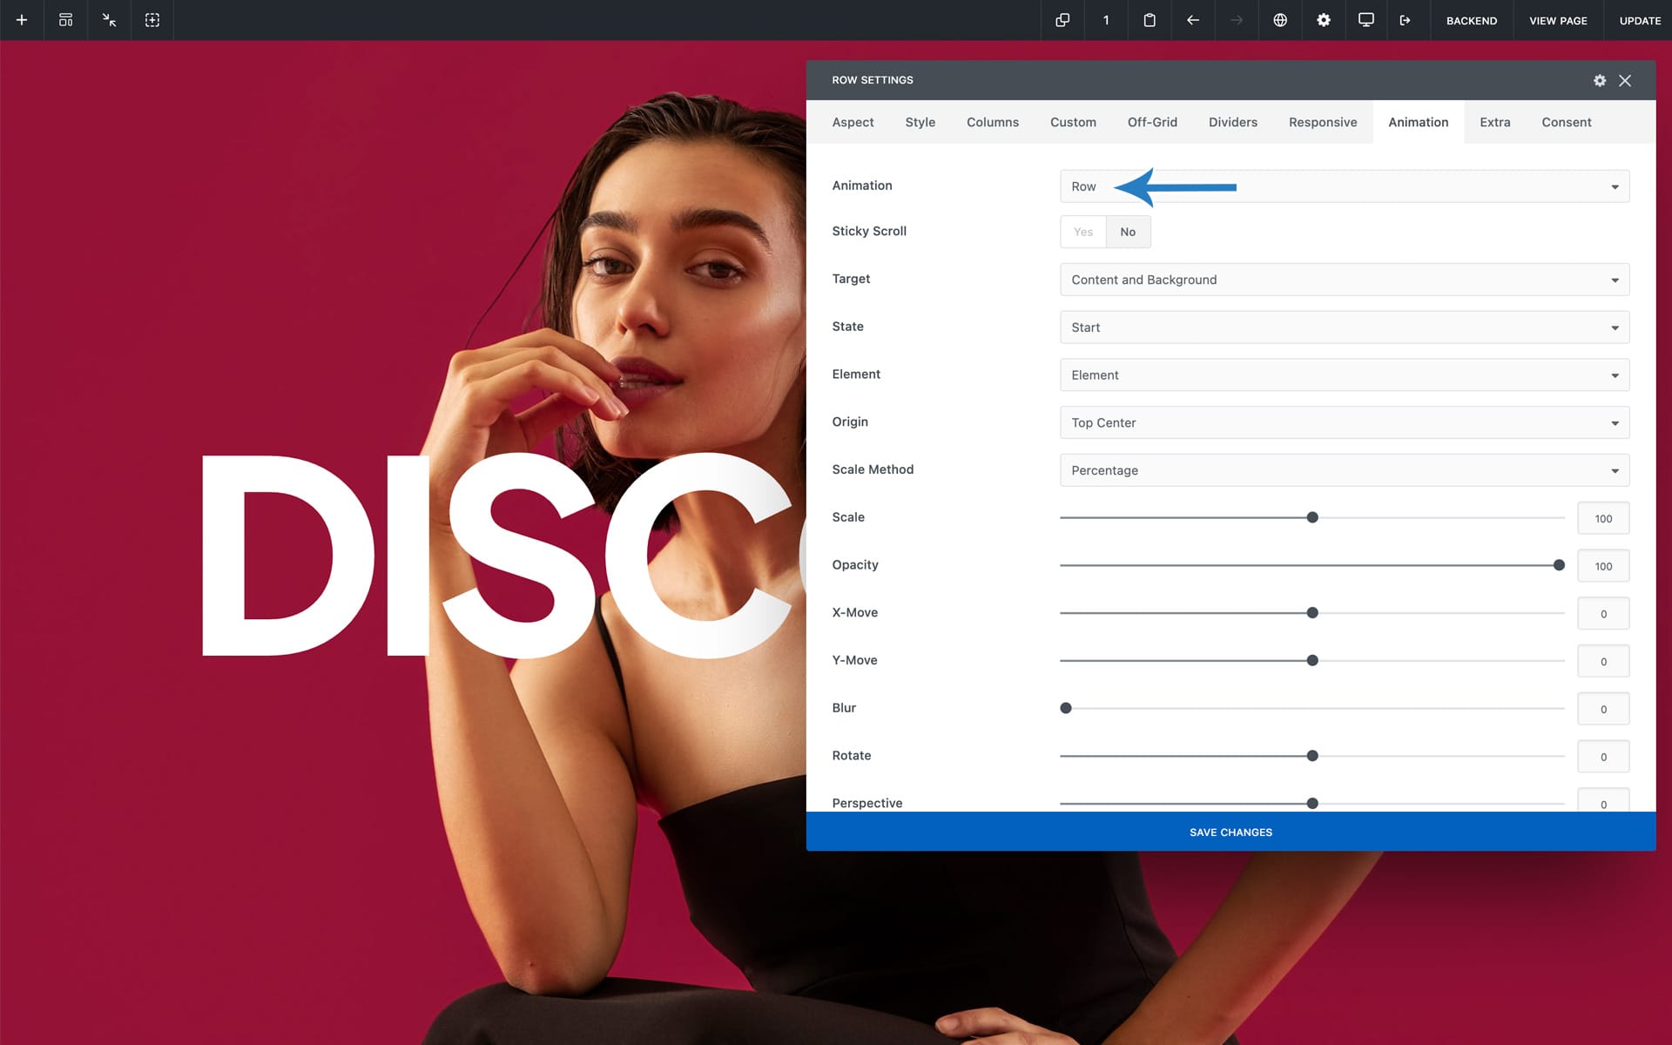Viewport: 1672px width, 1045px height.
Task: Set Sticky Scroll to Yes
Action: point(1082,232)
